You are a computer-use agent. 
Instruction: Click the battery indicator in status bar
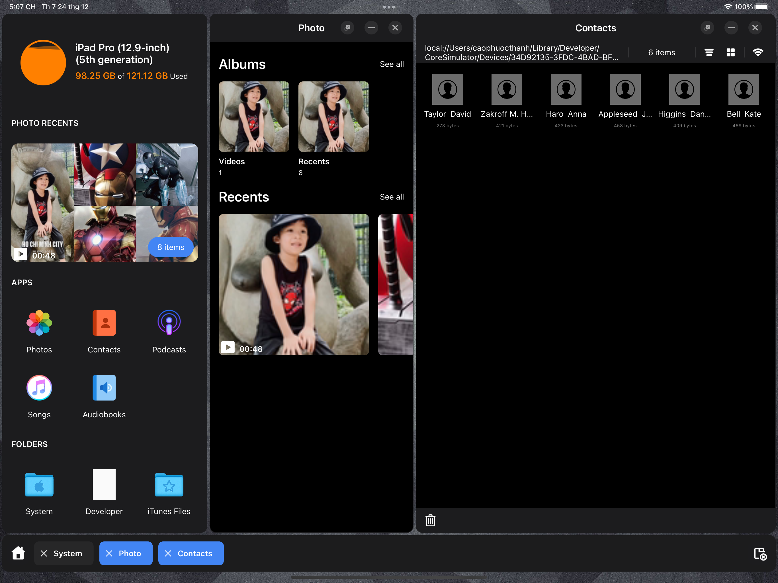(x=761, y=7)
